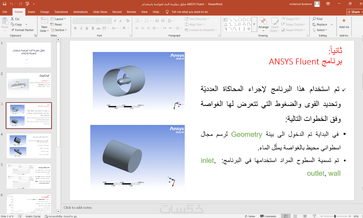The width and height of the screenshot is (363, 218).
Task: Switch to Reading View icon
Action: pos(305,216)
